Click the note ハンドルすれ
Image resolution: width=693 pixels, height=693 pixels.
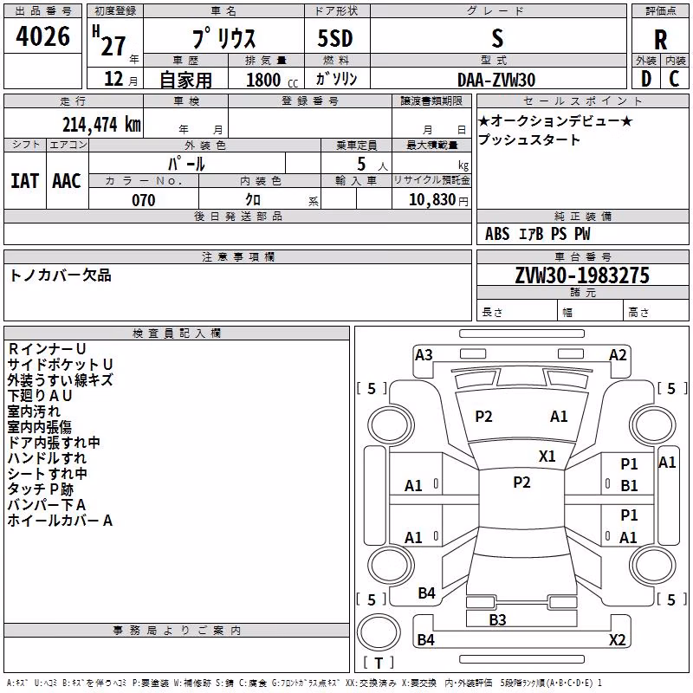pos(47,458)
